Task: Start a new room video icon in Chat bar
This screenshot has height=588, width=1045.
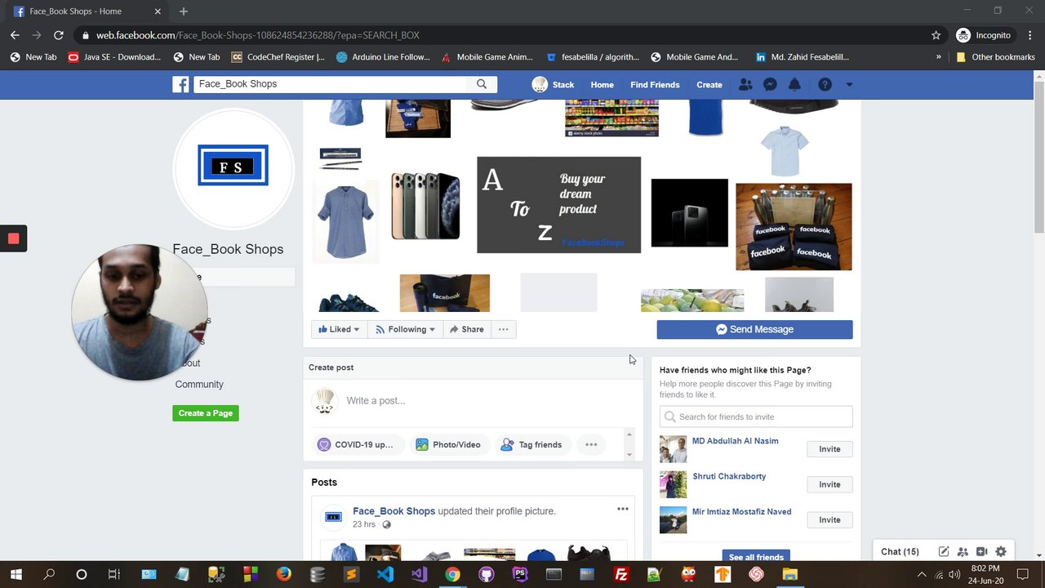Action: [982, 552]
